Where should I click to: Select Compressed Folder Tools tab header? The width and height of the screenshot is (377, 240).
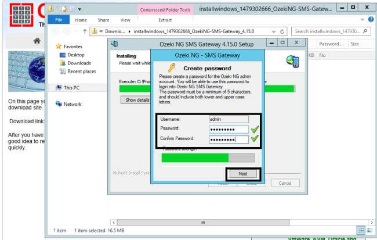(x=165, y=10)
